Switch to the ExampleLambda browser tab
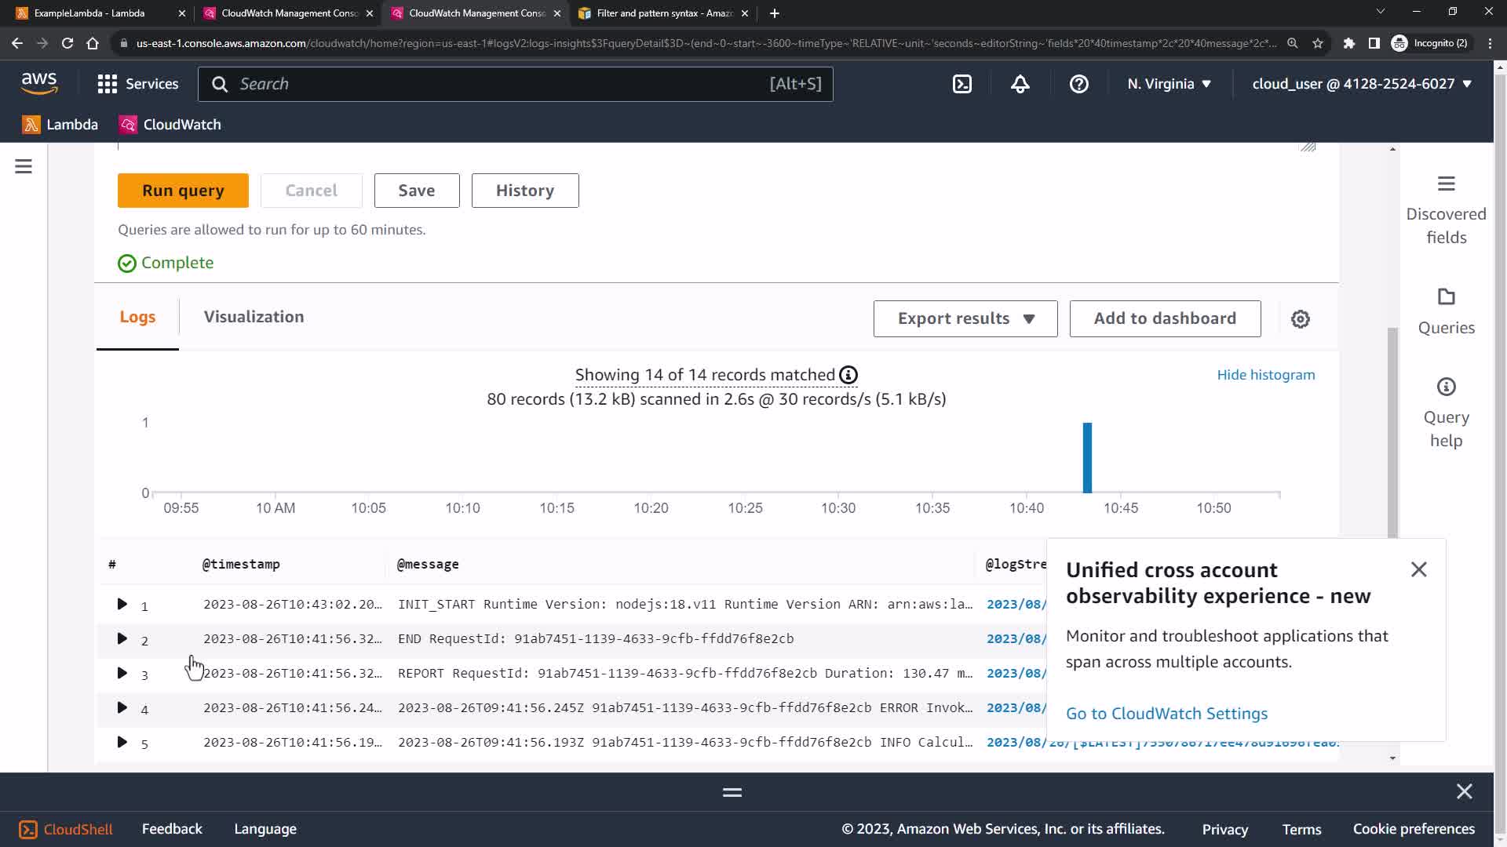 [x=89, y=13]
